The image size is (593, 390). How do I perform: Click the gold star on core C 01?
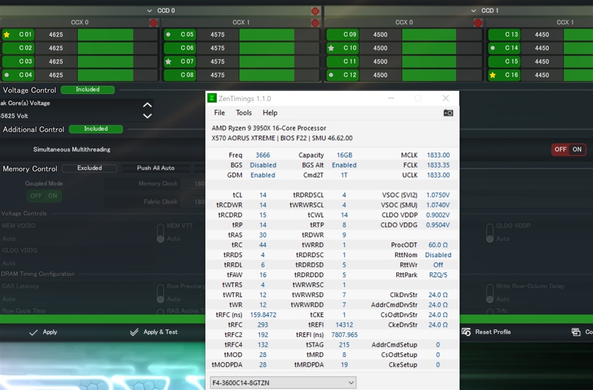[6, 34]
